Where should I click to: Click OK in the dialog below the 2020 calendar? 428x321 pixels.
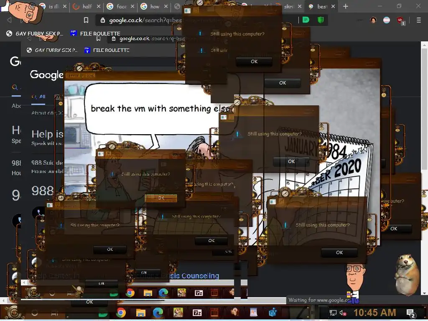coord(339,252)
